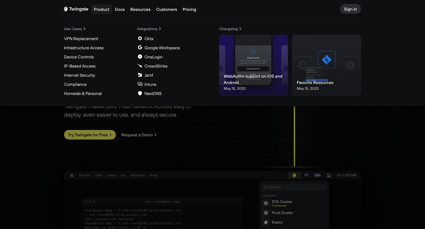Open Homelab & Personal use case
The width and height of the screenshot is (425, 229).
[83, 93]
